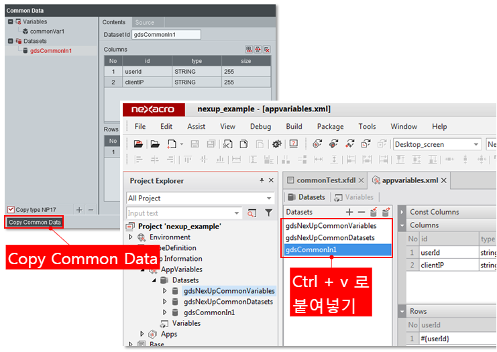
Task: Collapse the Rows section in editor
Action: point(402,311)
